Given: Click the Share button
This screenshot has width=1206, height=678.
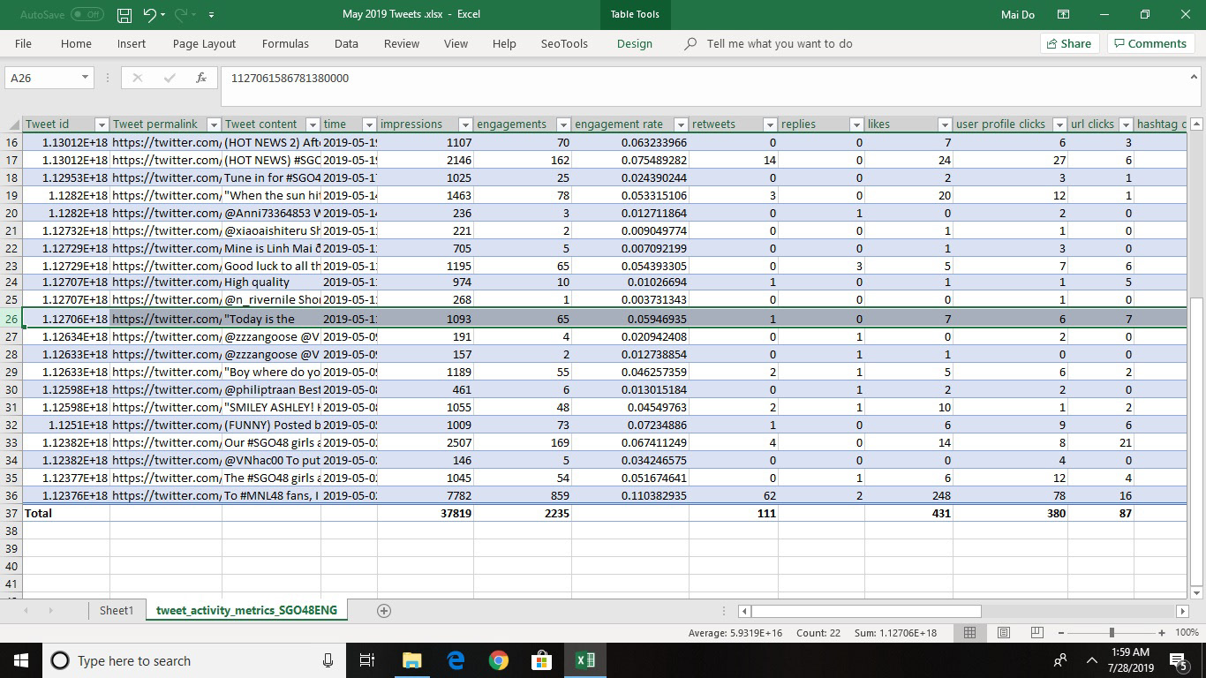Looking at the screenshot, I should pyautogui.click(x=1069, y=43).
